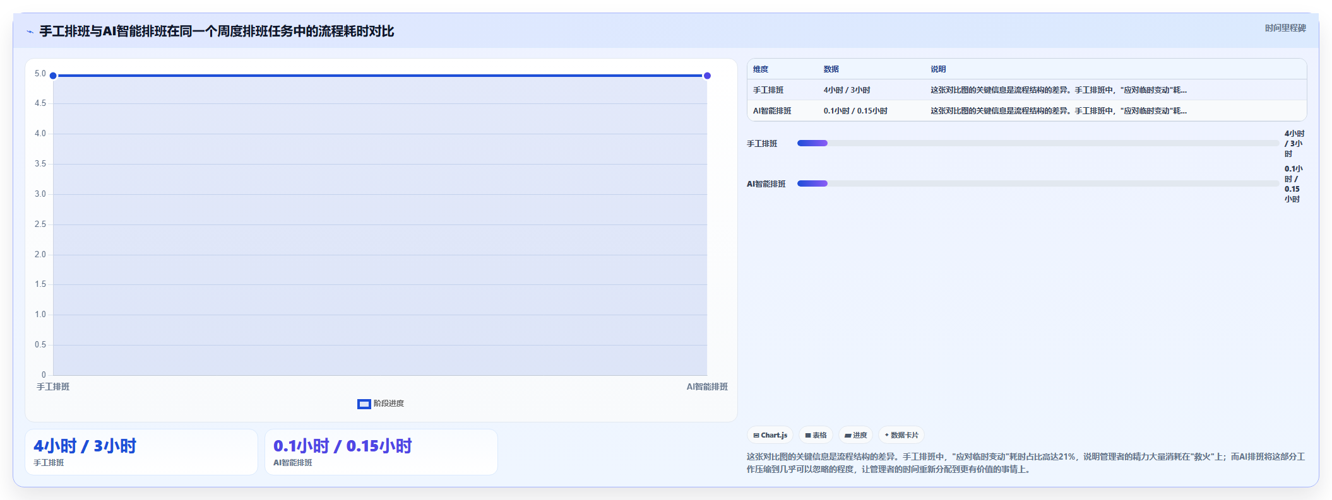The height and width of the screenshot is (500, 1332).
Task: Click the 说明 column header
Action: point(938,69)
